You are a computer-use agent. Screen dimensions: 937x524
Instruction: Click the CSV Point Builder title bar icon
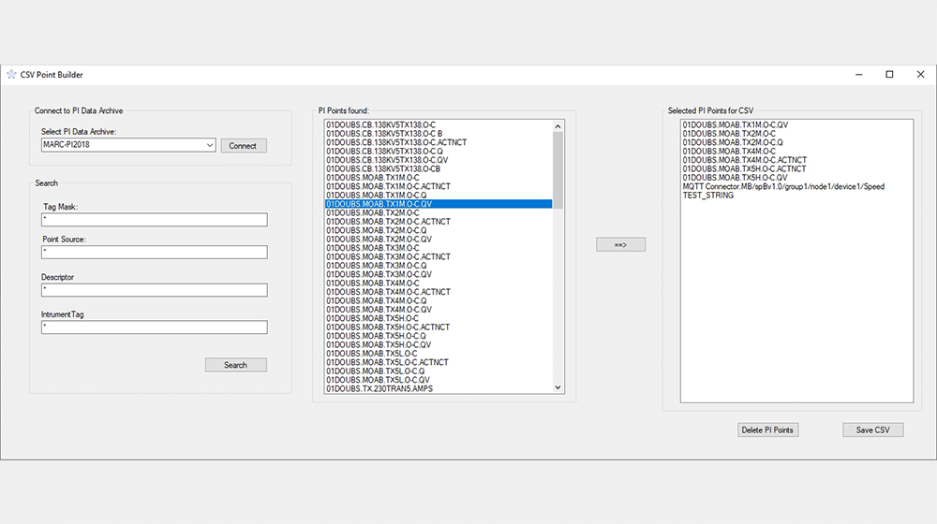point(11,75)
